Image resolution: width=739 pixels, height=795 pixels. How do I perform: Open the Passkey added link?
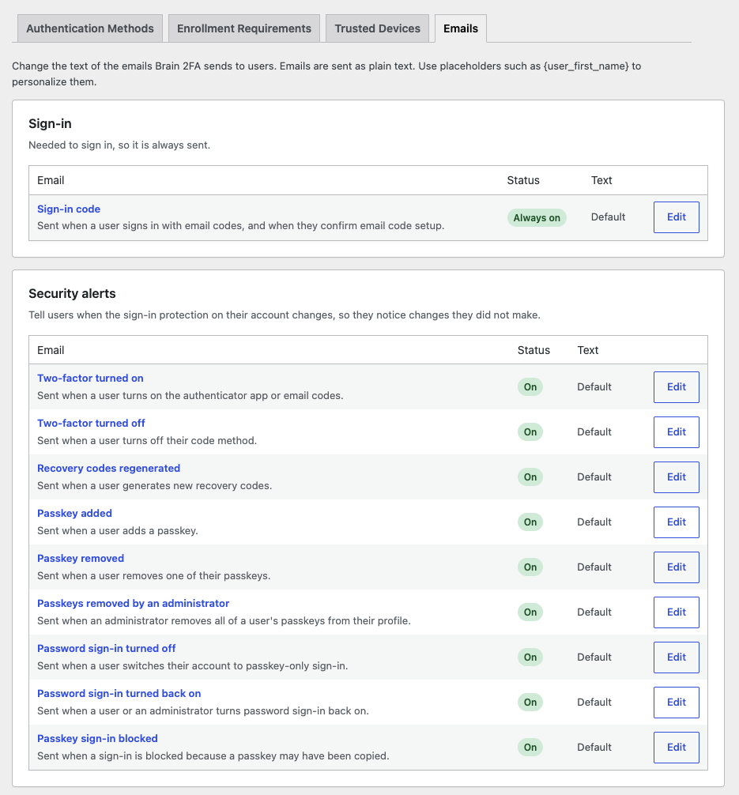tap(74, 513)
